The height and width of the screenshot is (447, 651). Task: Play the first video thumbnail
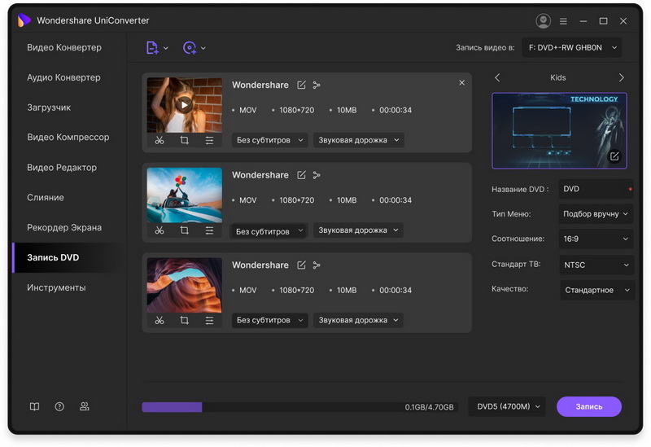tap(185, 104)
